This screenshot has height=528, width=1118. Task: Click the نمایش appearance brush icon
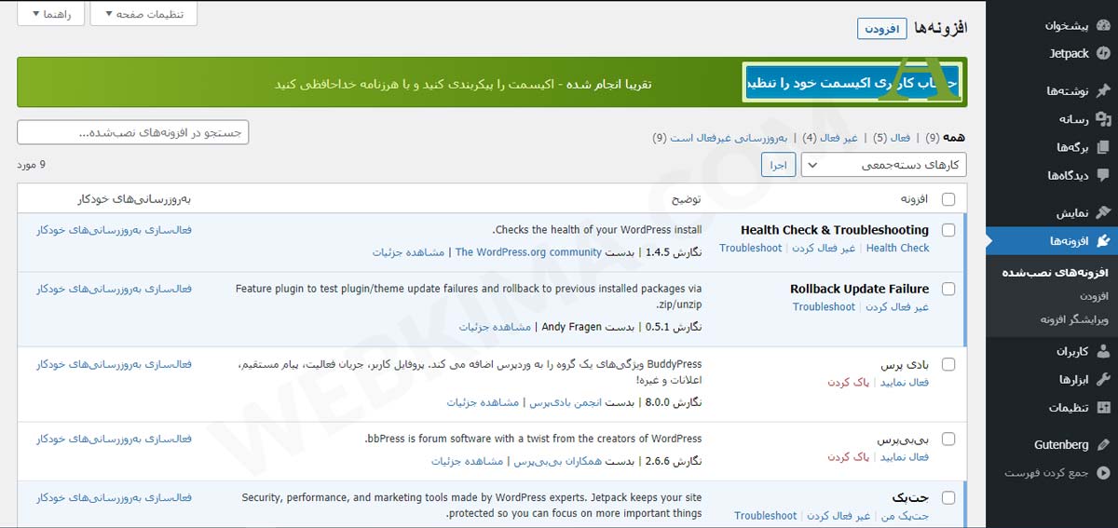pos(1103,212)
